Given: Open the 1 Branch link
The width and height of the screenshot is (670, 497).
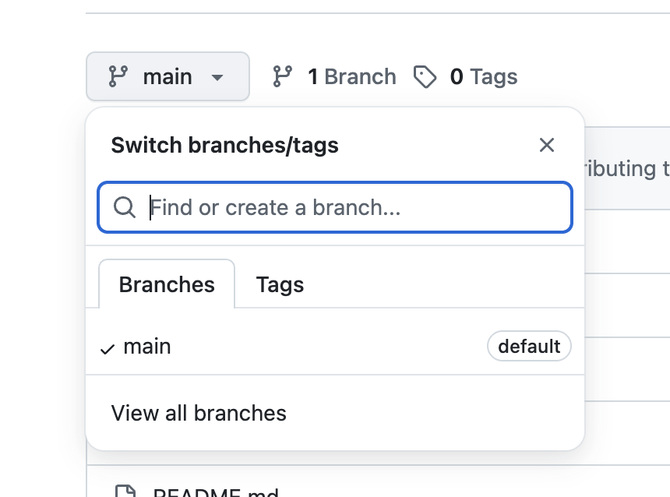Looking at the screenshot, I should [x=351, y=76].
